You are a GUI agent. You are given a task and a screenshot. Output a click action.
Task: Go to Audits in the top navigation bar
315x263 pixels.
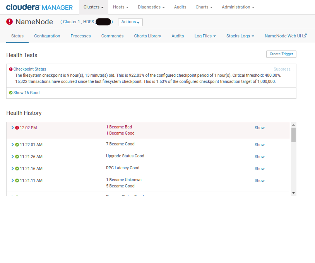click(x=180, y=7)
